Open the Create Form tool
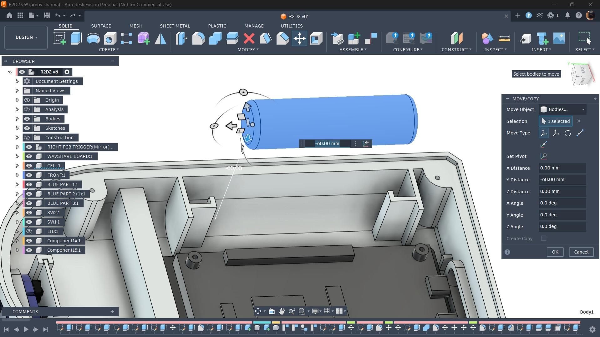600x337 pixels. (x=144, y=38)
